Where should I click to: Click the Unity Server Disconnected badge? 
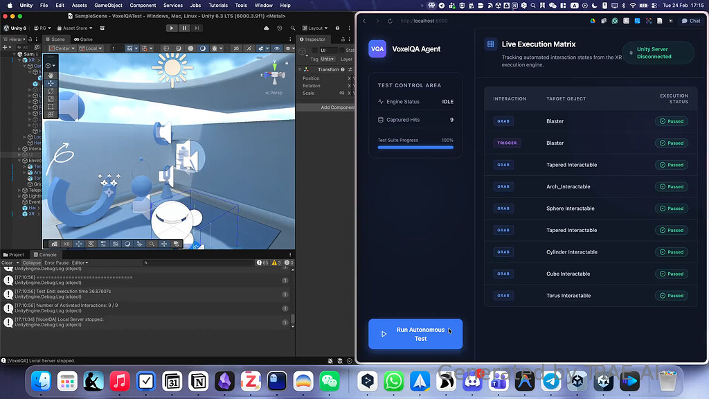coord(658,53)
